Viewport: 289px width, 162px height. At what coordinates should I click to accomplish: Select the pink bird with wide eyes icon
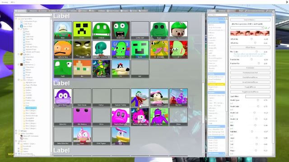(x=82, y=136)
